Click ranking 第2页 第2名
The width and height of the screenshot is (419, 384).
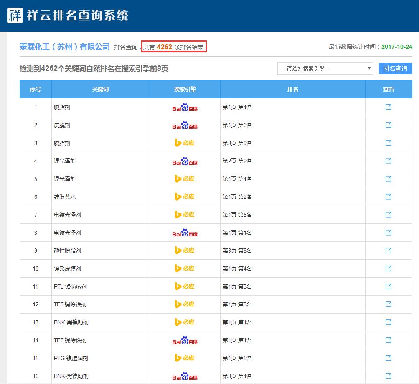coord(237,161)
